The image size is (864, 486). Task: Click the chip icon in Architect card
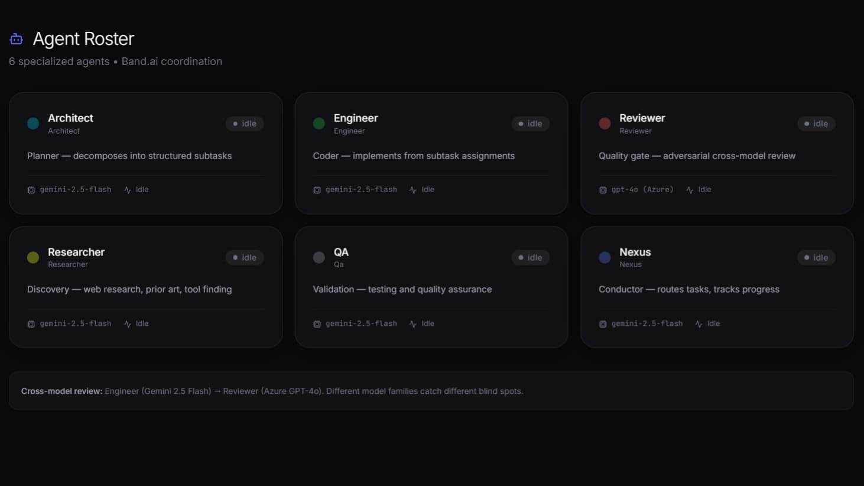[31, 190]
